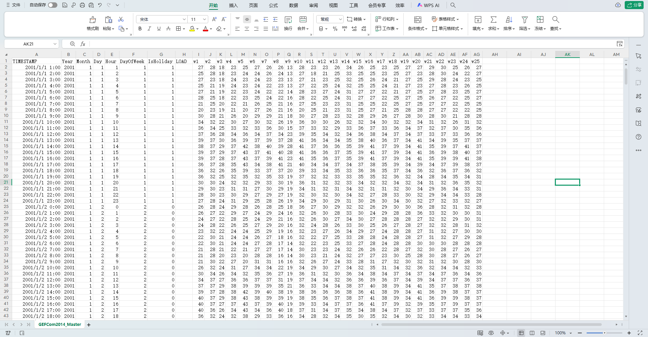Decrease font size with the A- icon
Screen dimensions: 648x337
point(224,19)
